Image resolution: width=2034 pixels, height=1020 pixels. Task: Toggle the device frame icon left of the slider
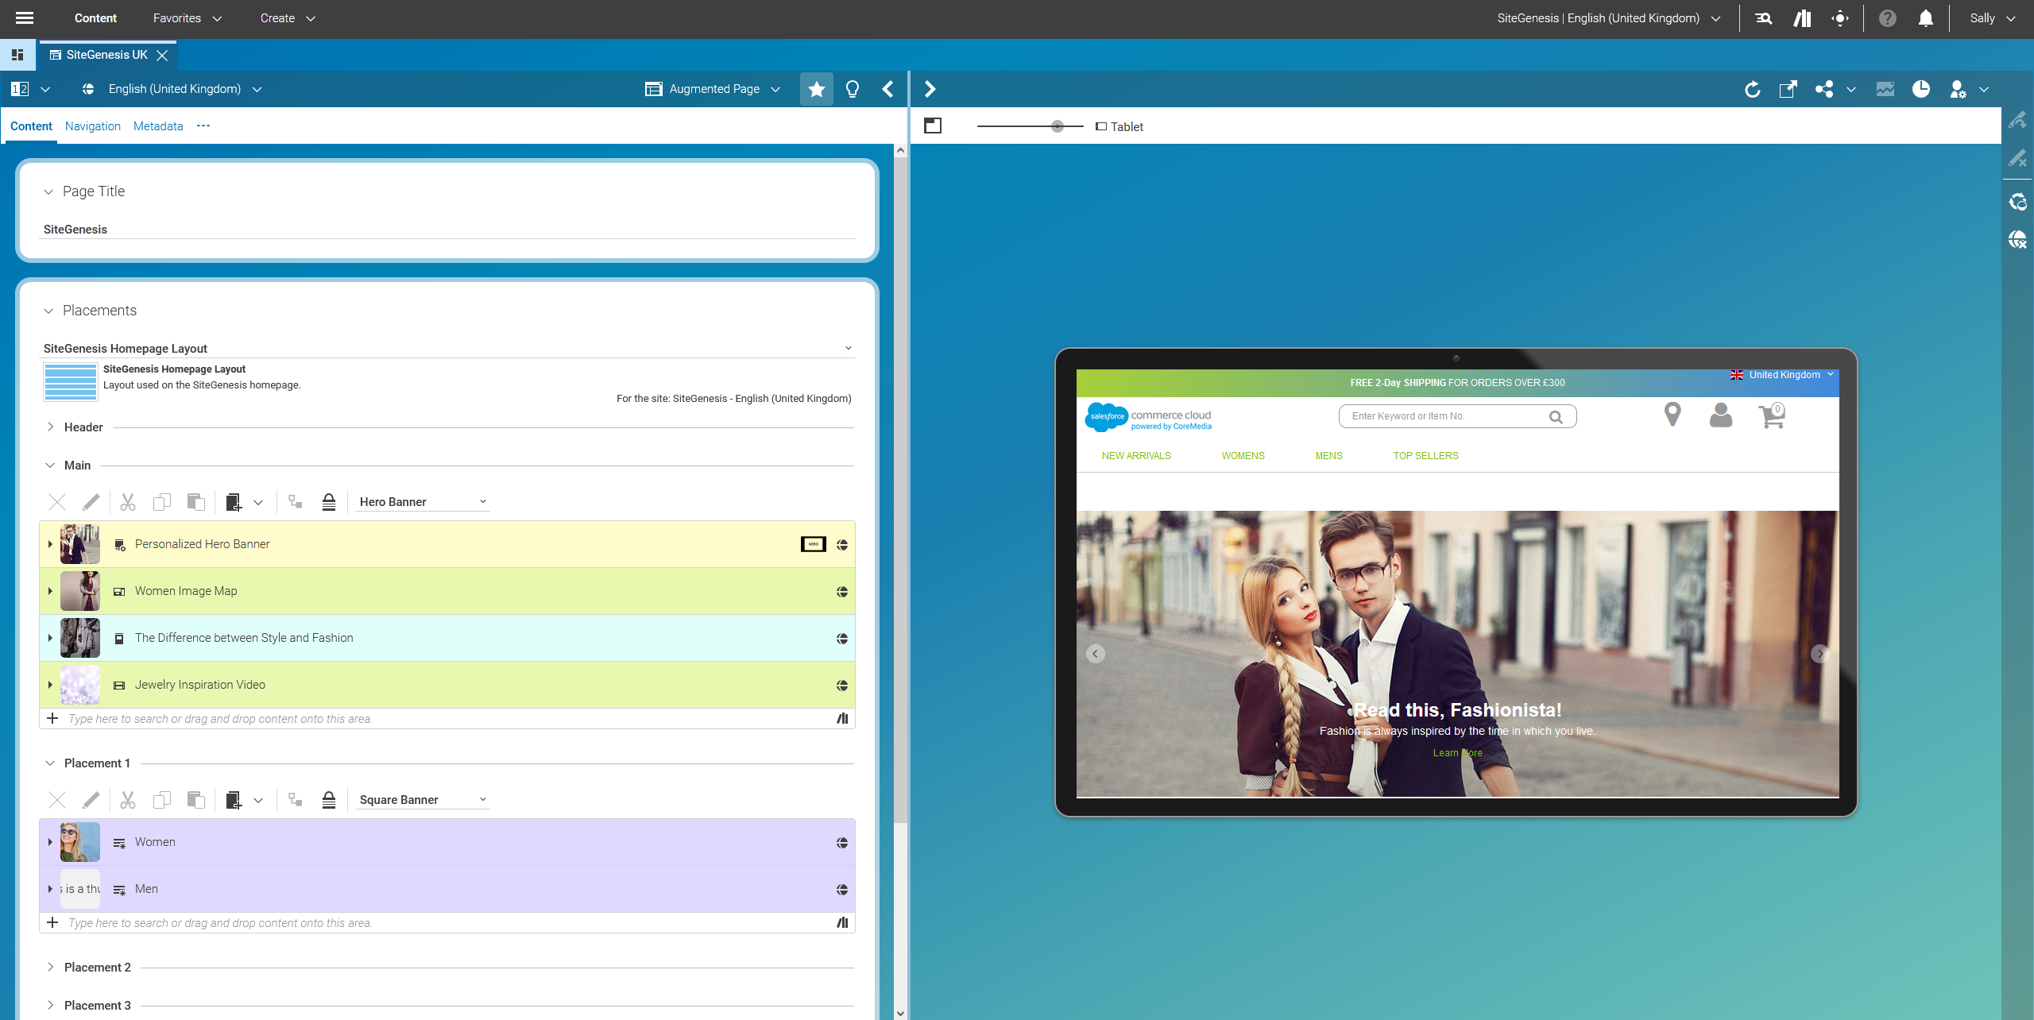934,125
